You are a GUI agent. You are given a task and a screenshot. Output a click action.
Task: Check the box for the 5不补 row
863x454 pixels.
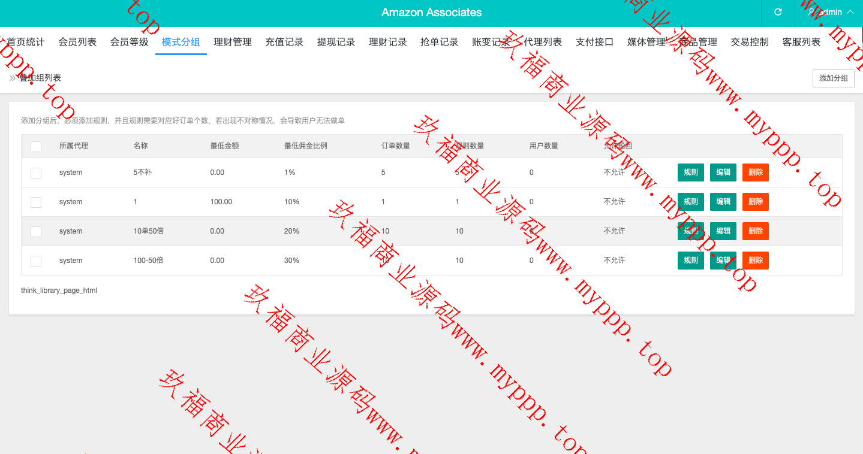point(36,172)
